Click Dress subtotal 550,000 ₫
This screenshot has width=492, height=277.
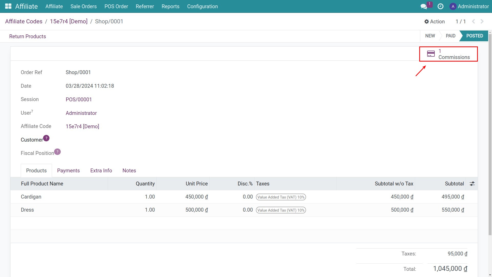coord(453,210)
